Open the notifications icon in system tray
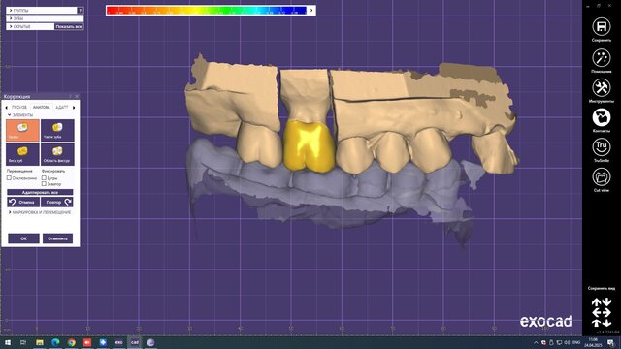Image resolution: width=621 pixels, height=349 pixels. pyautogui.click(x=611, y=342)
